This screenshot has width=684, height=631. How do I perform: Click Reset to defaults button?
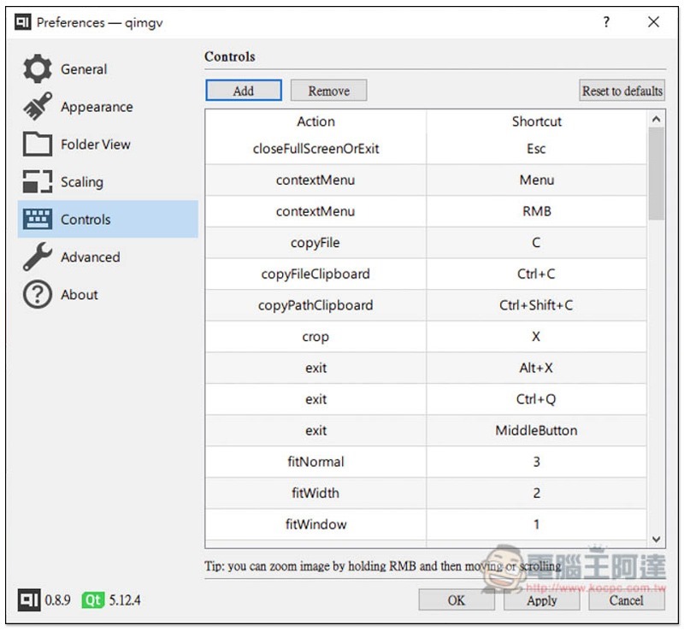click(622, 91)
